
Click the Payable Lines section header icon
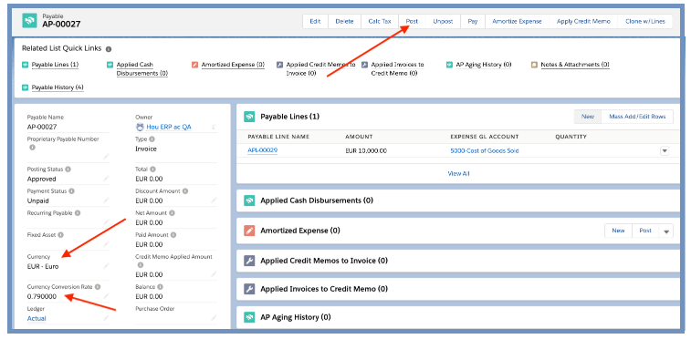249,117
